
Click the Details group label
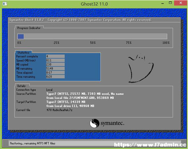[21, 86]
